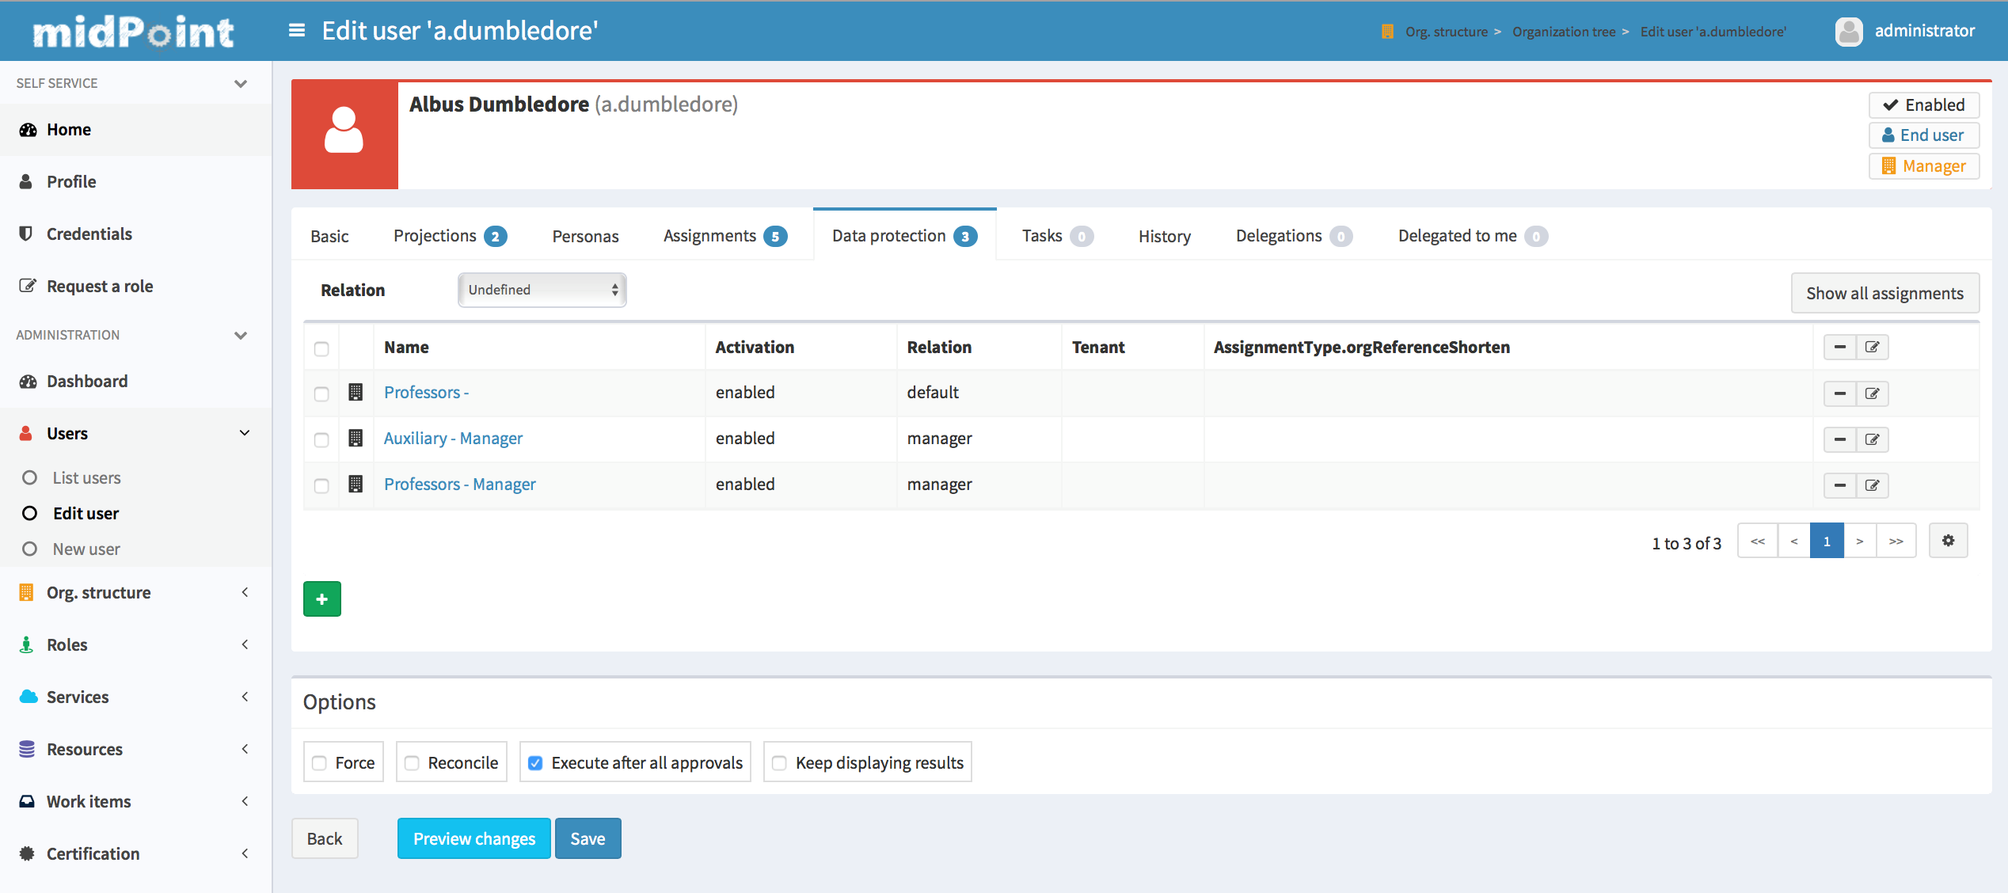Enable the Force option
The height and width of the screenshot is (893, 2008).
(319, 763)
